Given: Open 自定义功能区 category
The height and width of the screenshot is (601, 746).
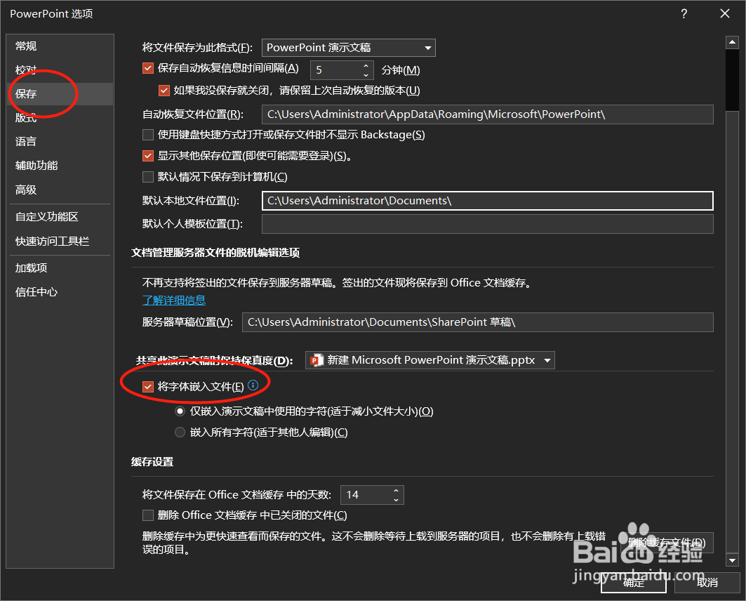Looking at the screenshot, I should click(x=60, y=217).
